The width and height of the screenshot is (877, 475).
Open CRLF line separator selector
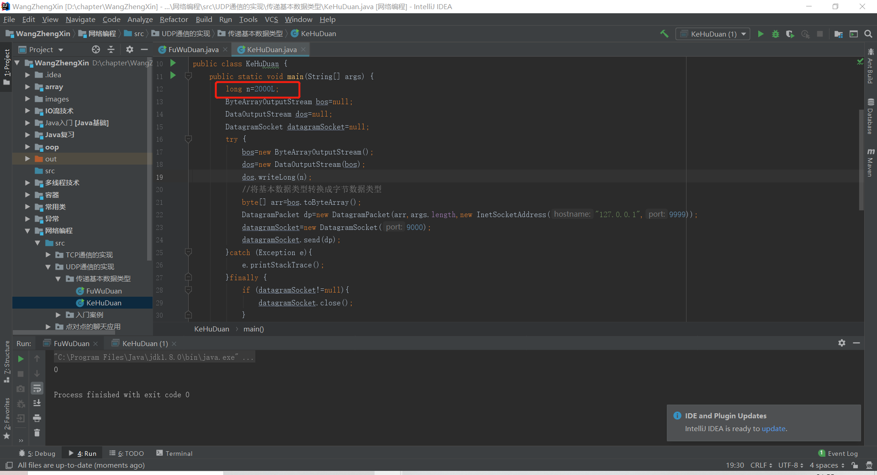pos(761,465)
